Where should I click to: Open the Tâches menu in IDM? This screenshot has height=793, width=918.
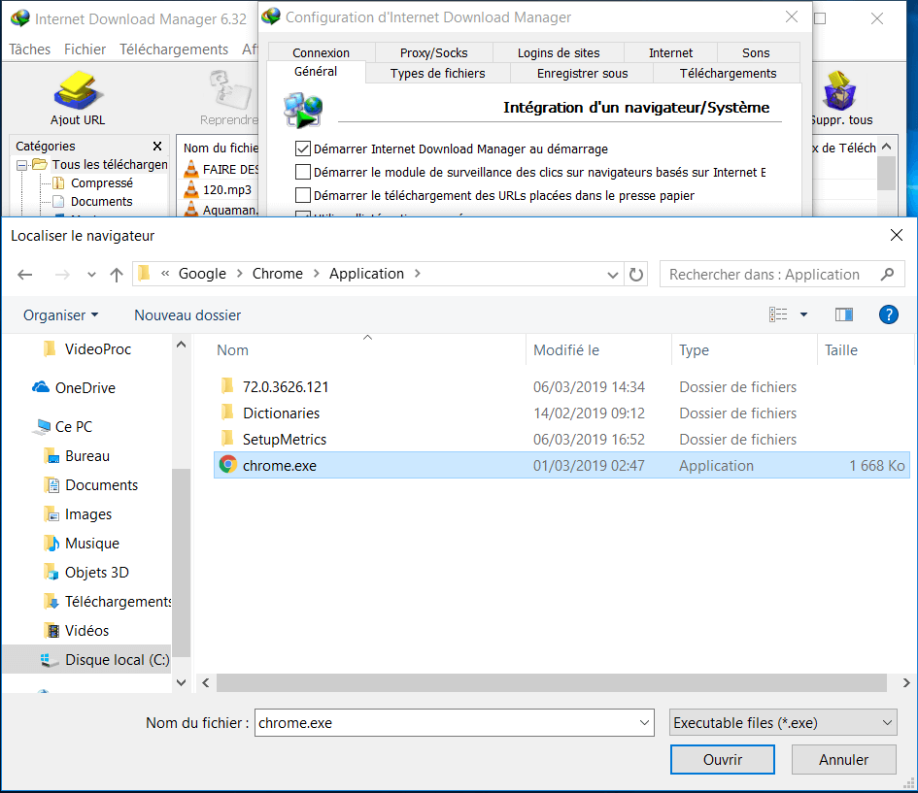(x=30, y=50)
